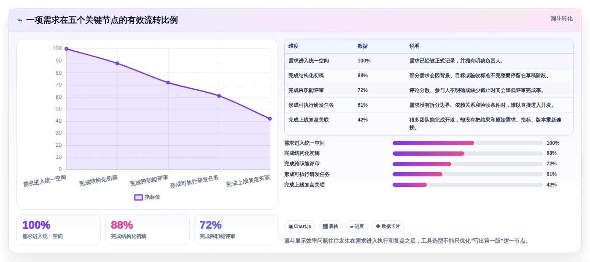Screen dimensions: 590x262
Task: Click x-axis label 需求进入统一空间
Action: (x=45, y=181)
